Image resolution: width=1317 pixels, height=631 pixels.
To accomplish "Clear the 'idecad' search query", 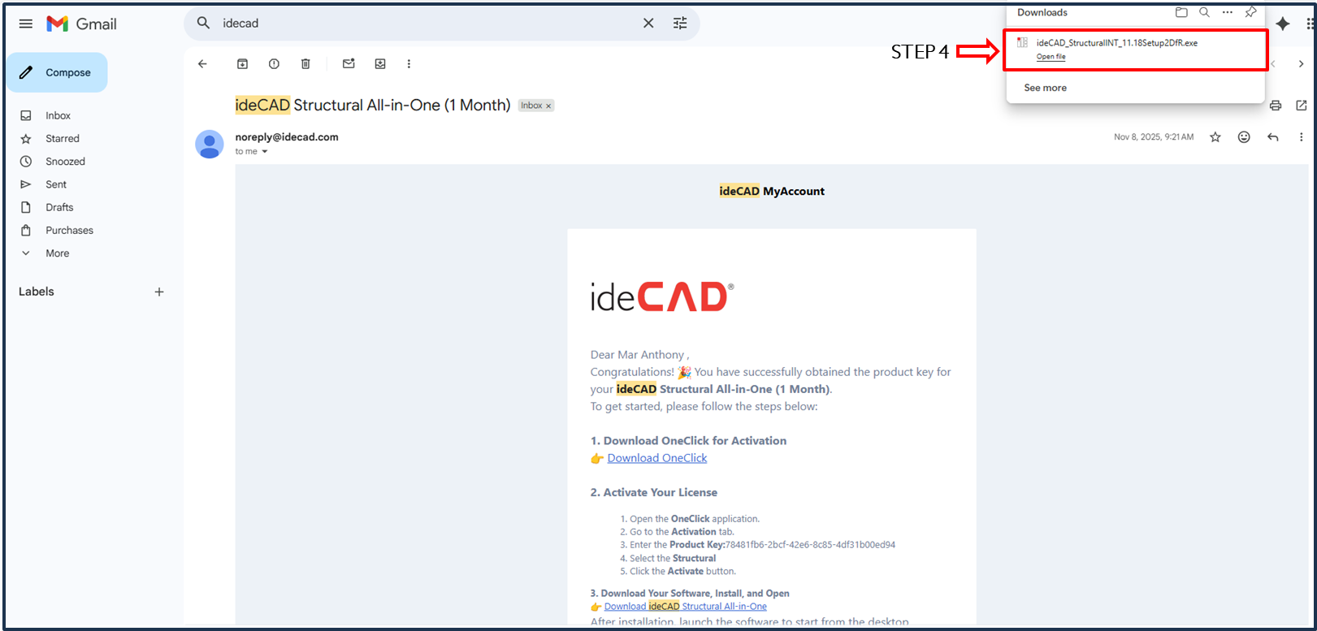I will tap(648, 23).
